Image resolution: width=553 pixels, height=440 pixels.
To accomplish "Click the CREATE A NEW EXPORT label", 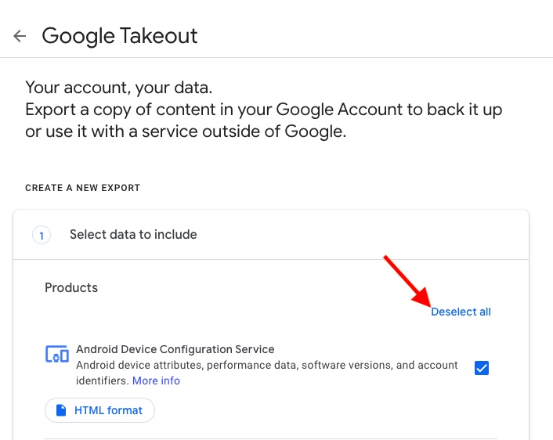I will coord(82,188).
